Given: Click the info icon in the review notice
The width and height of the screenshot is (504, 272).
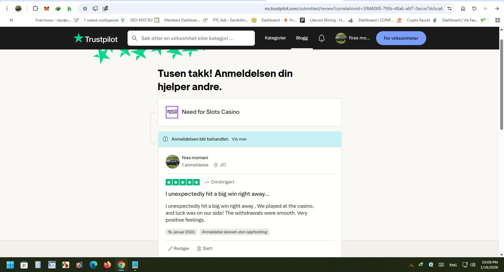Looking at the screenshot, I should (x=165, y=139).
